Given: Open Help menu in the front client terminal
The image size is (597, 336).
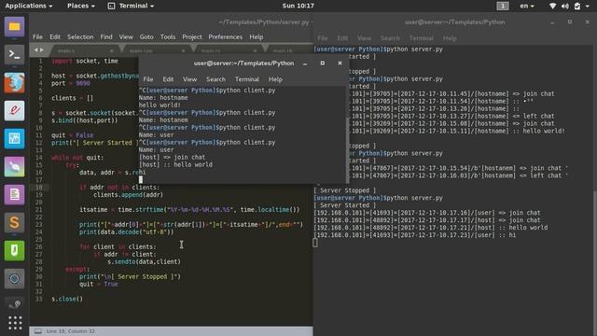Looking at the screenshot, I should coord(275,79).
